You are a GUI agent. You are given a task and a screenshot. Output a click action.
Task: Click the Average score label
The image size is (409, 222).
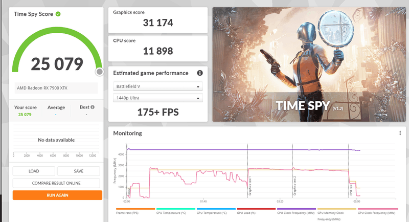point(56,107)
